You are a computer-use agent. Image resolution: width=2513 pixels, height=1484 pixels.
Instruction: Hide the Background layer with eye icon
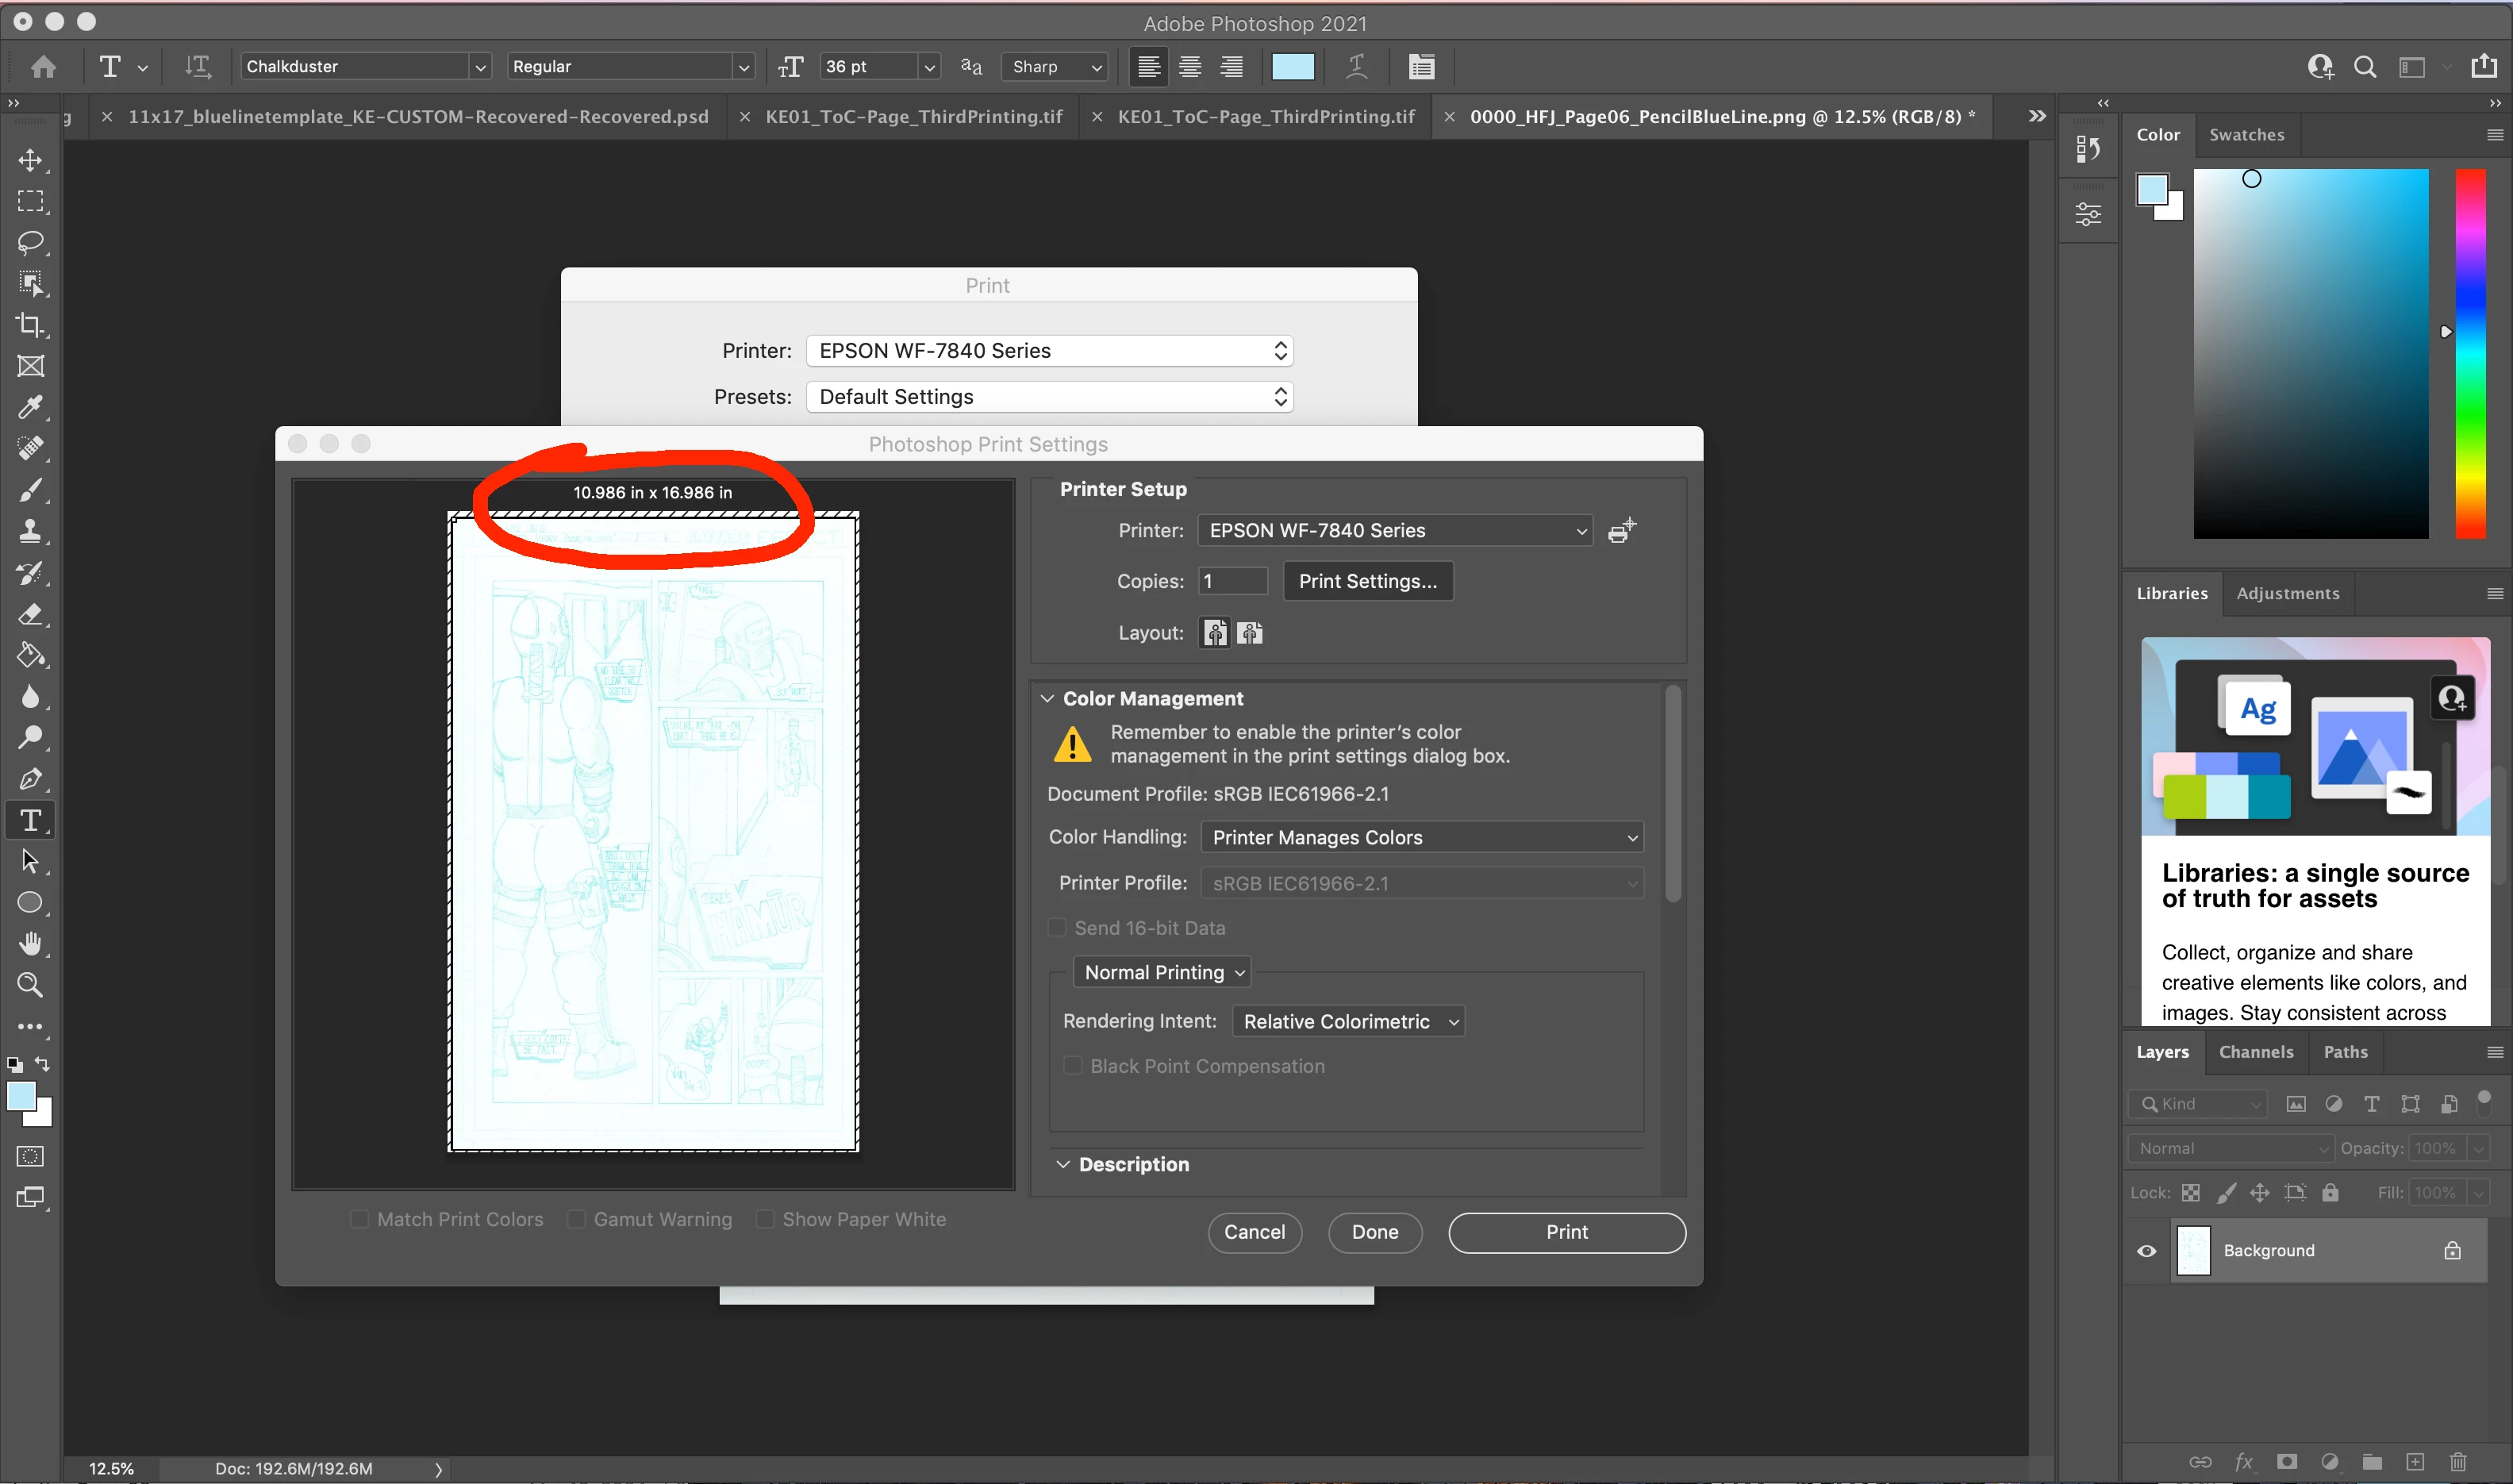[x=2146, y=1251]
